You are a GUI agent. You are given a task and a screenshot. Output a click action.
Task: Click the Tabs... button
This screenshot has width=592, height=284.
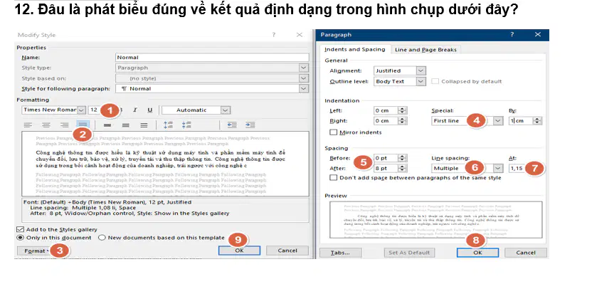click(x=340, y=253)
